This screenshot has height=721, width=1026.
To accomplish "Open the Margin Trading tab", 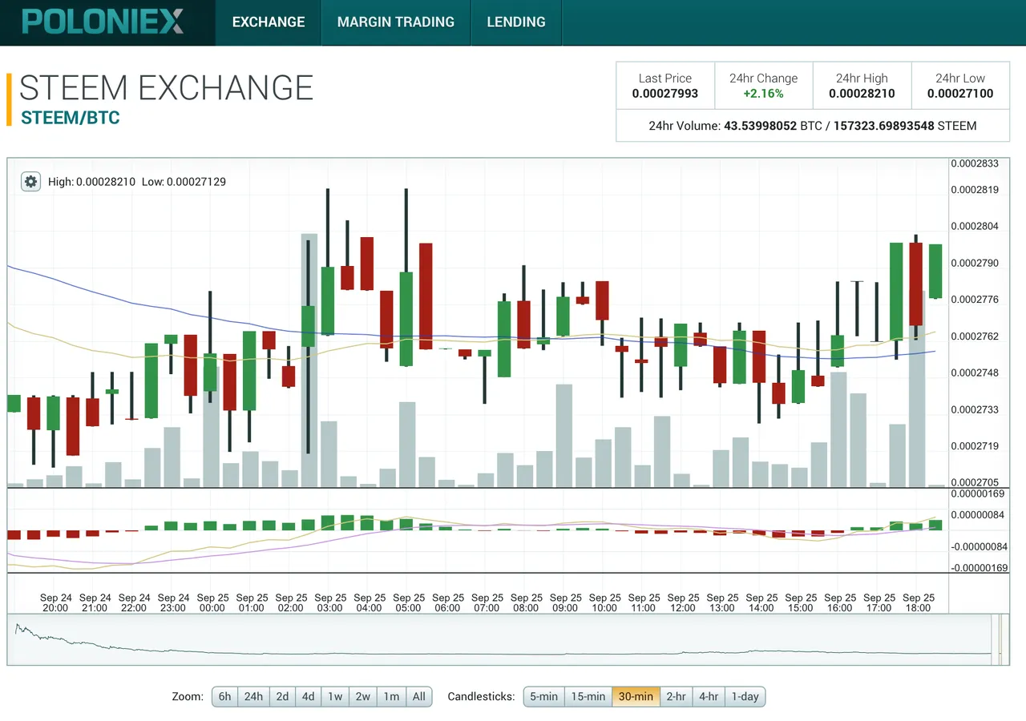I will click(396, 22).
